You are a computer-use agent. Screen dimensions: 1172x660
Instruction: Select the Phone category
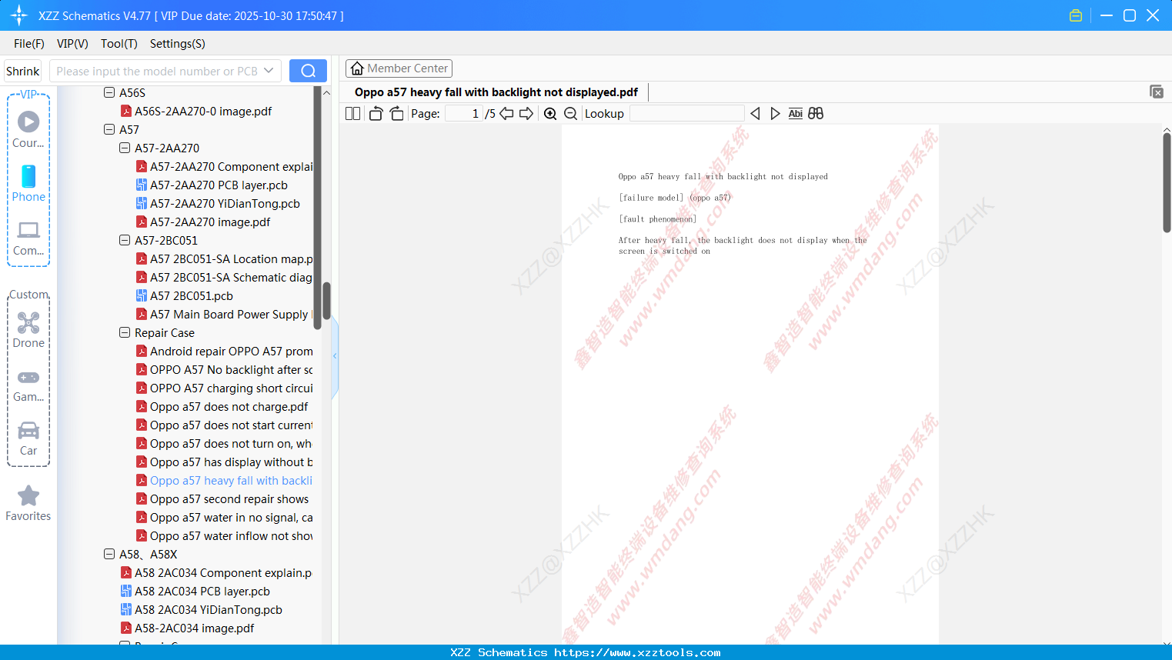[x=28, y=183]
